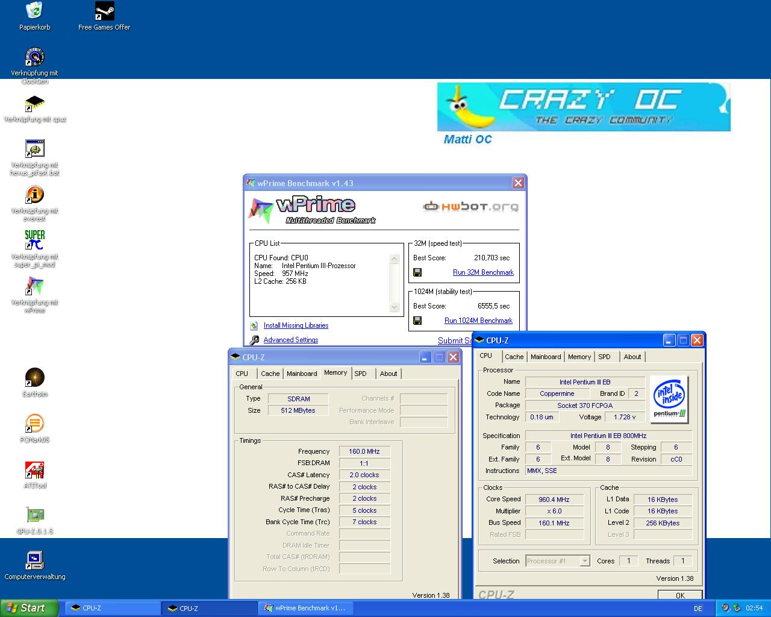Open the Computerverwaltung desktop icon
The height and width of the screenshot is (617, 771).
tap(34, 561)
